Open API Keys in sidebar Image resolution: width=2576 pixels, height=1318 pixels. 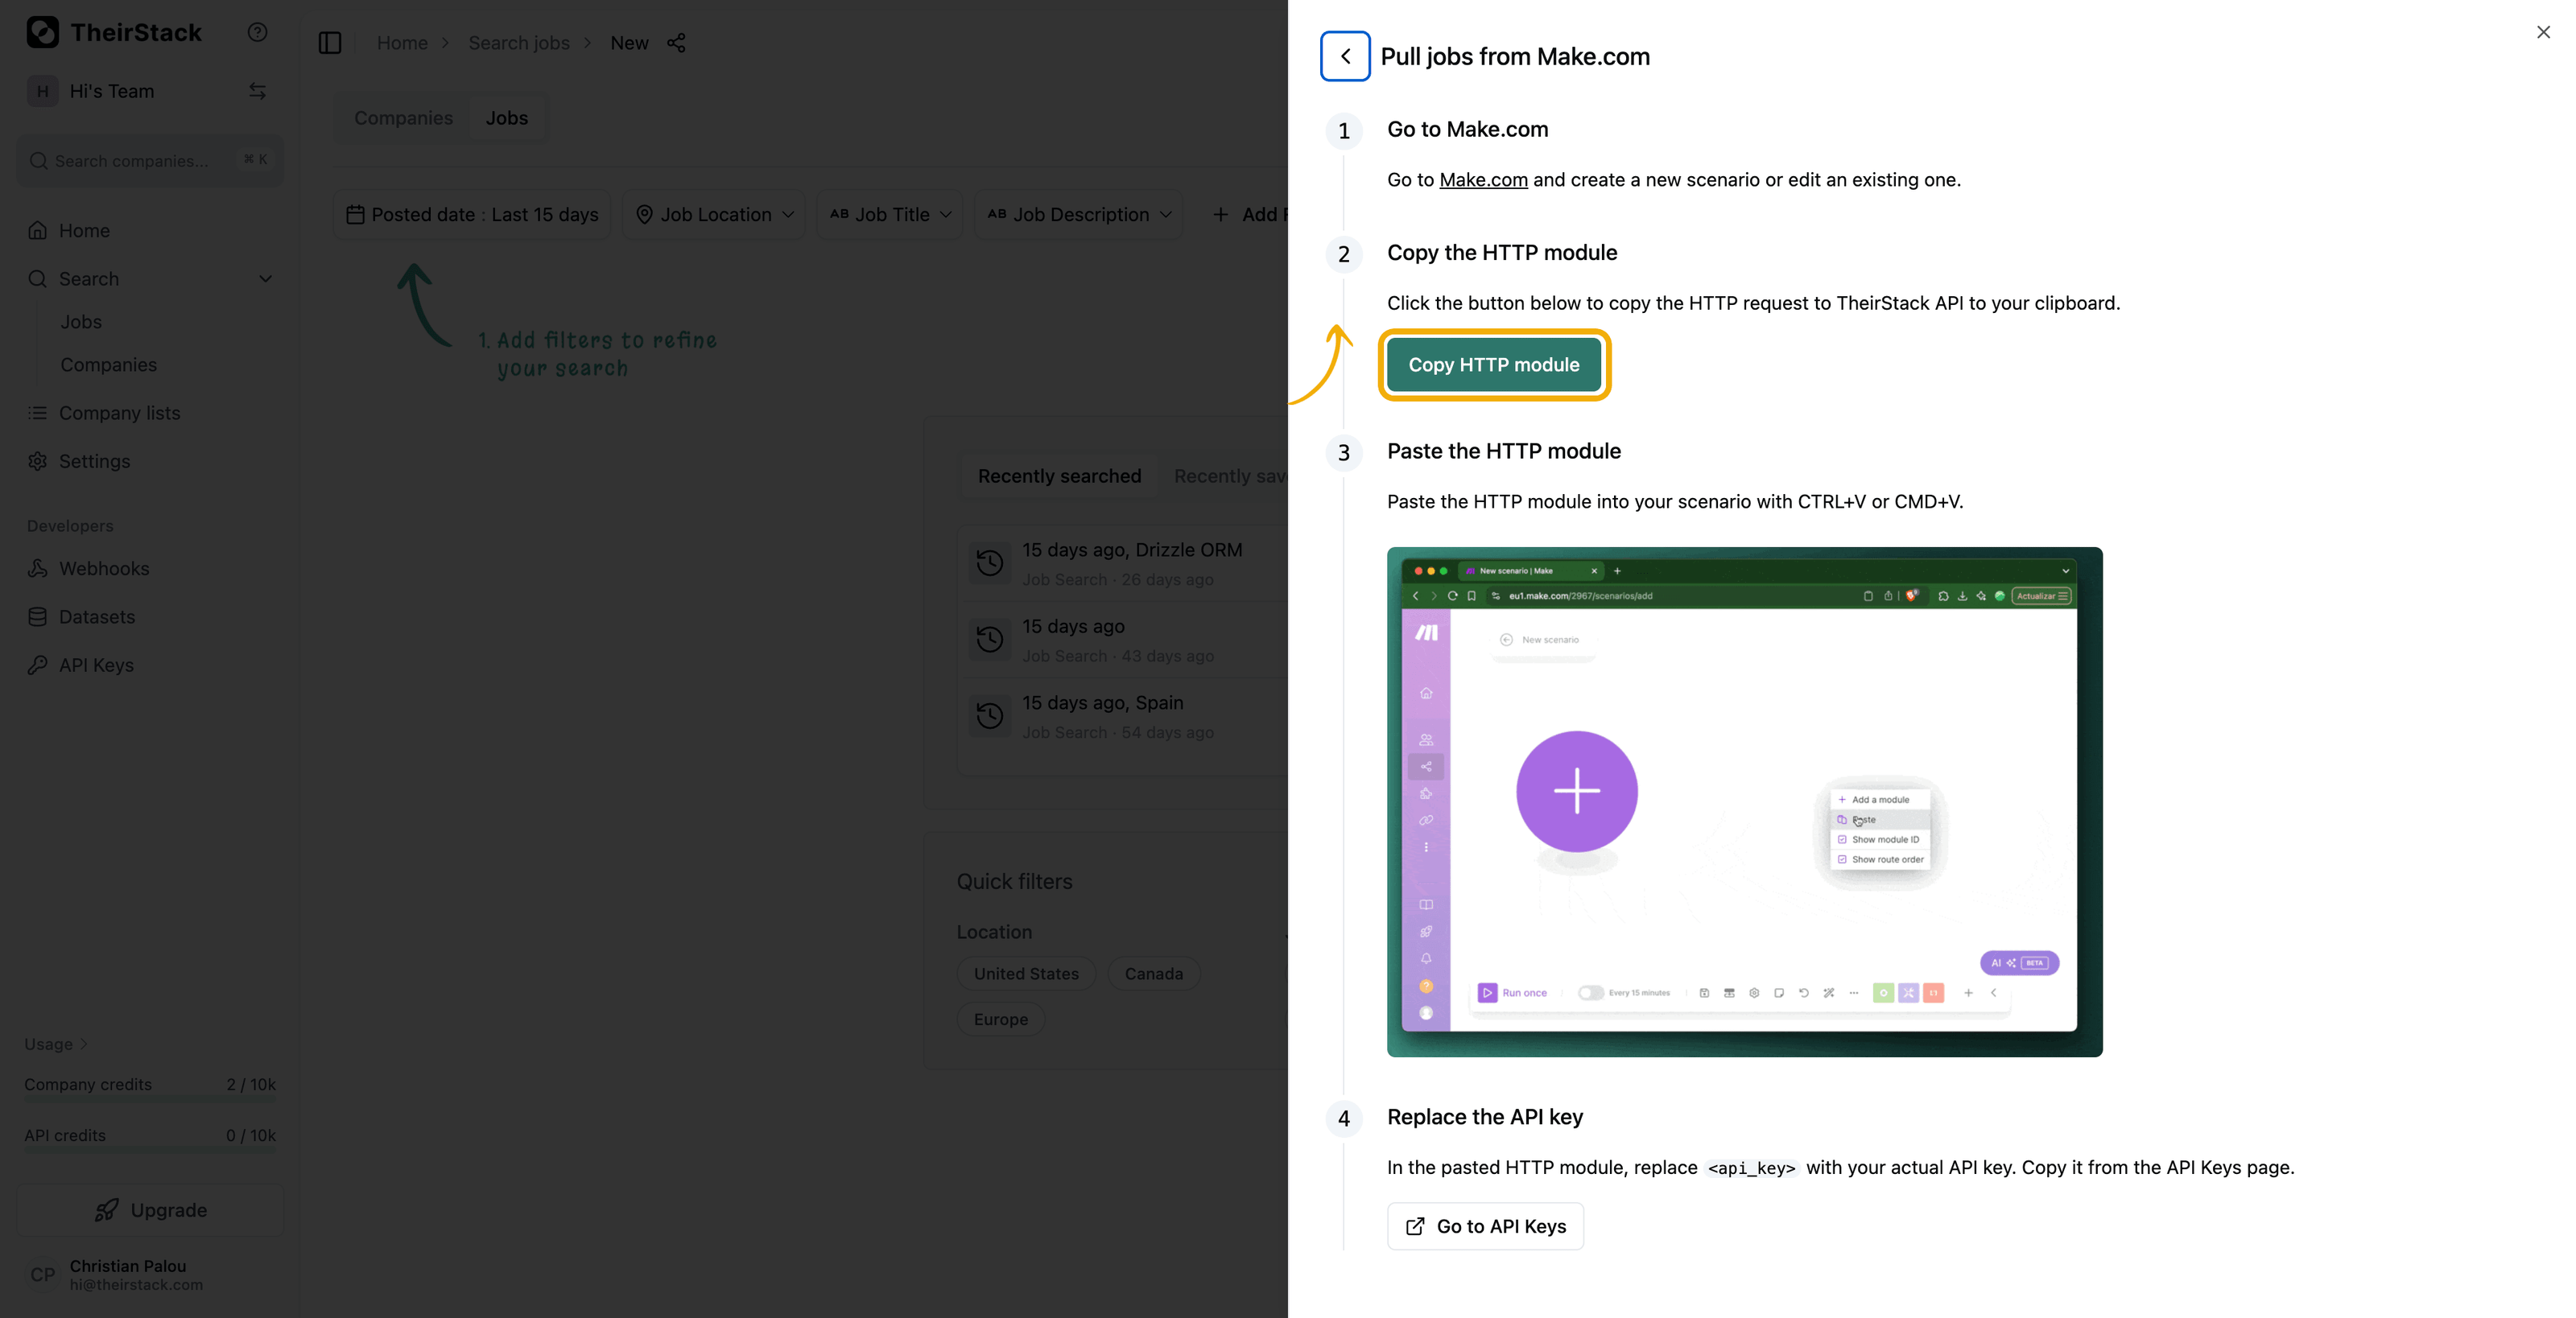(x=96, y=665)
